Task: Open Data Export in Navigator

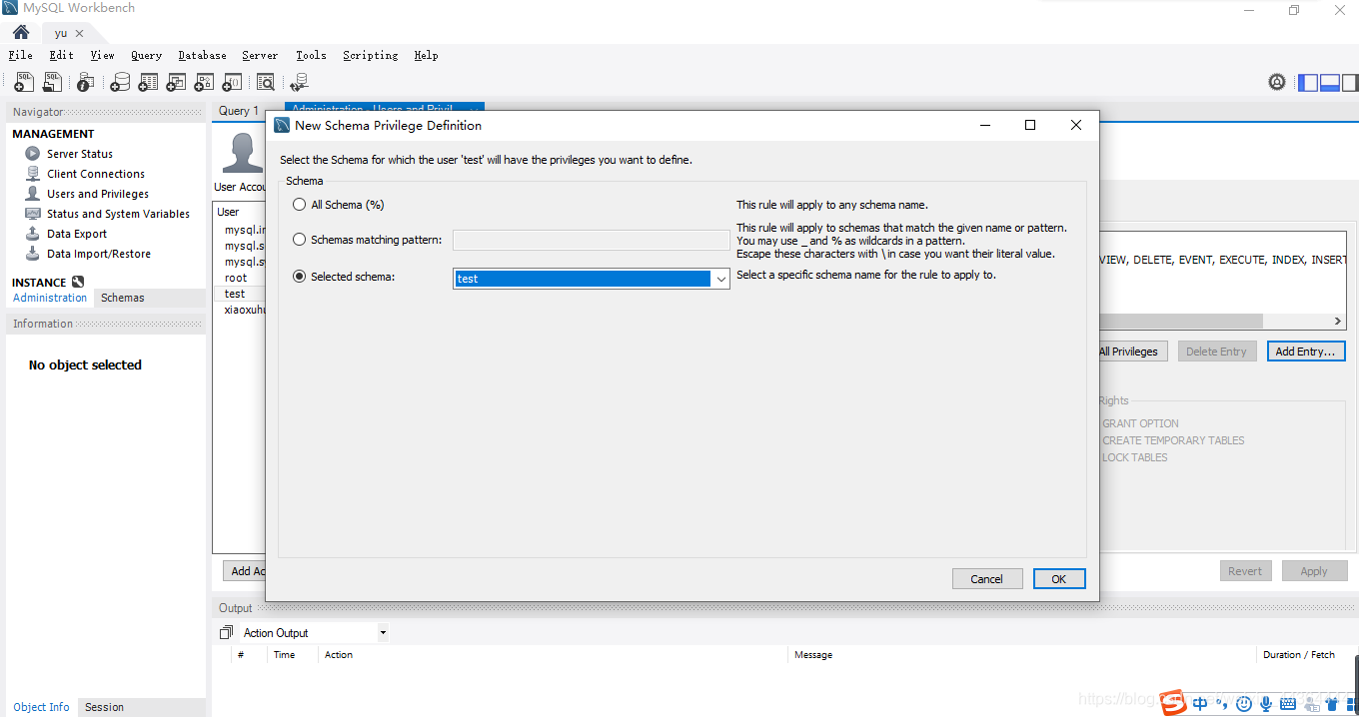Action: (76, 234)
